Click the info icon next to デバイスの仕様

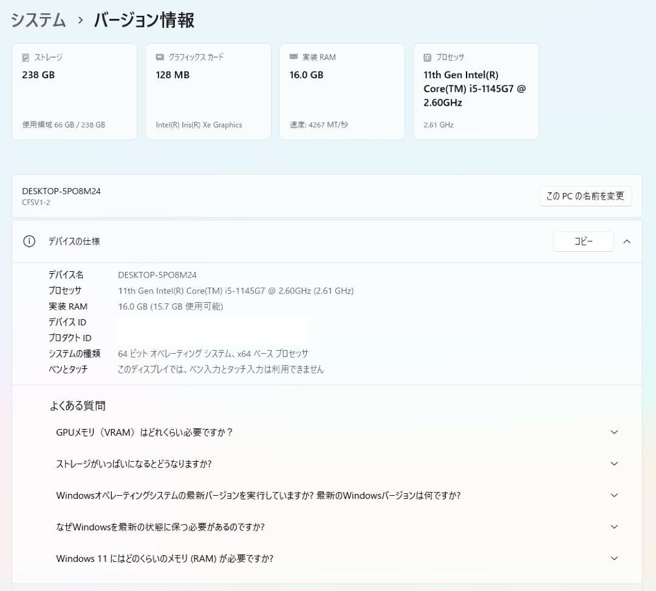point(29,241)
